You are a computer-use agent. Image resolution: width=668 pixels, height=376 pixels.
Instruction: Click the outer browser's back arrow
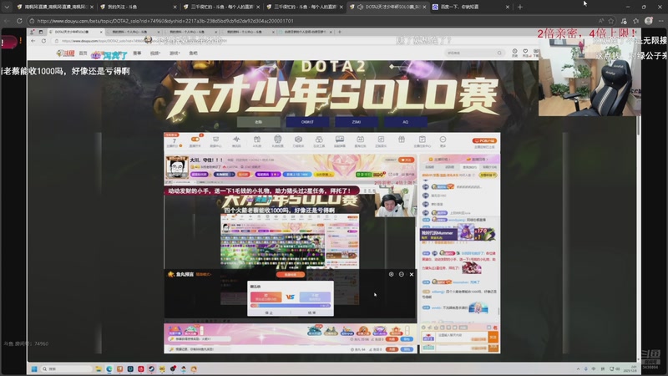coord(7,20)
